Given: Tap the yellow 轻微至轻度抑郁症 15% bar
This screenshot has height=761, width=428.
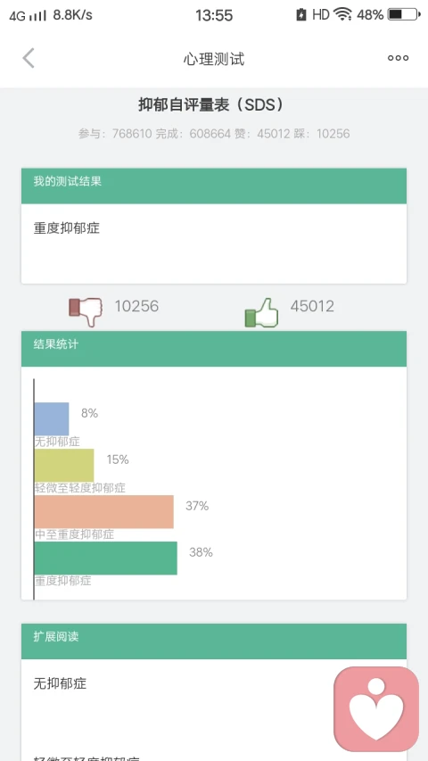Looking at the screenshot, I should click(x=64, y=465).
